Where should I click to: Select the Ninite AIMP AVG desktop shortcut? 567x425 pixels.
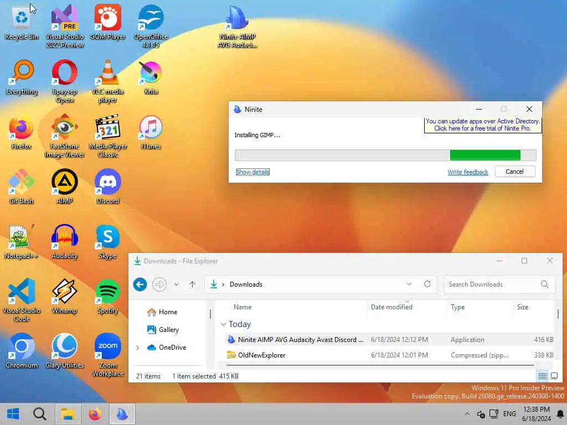click(x=237, y=27)
